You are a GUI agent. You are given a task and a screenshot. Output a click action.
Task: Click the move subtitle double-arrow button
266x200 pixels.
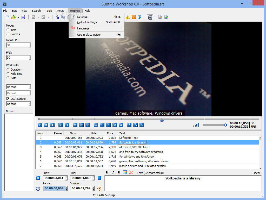[x=96, y=125]
